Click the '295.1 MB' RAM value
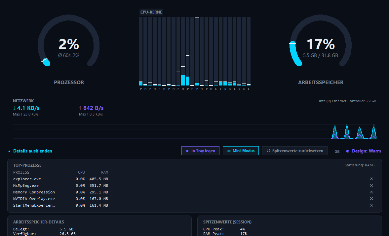 pyautogui.click(x=99, y=192)
